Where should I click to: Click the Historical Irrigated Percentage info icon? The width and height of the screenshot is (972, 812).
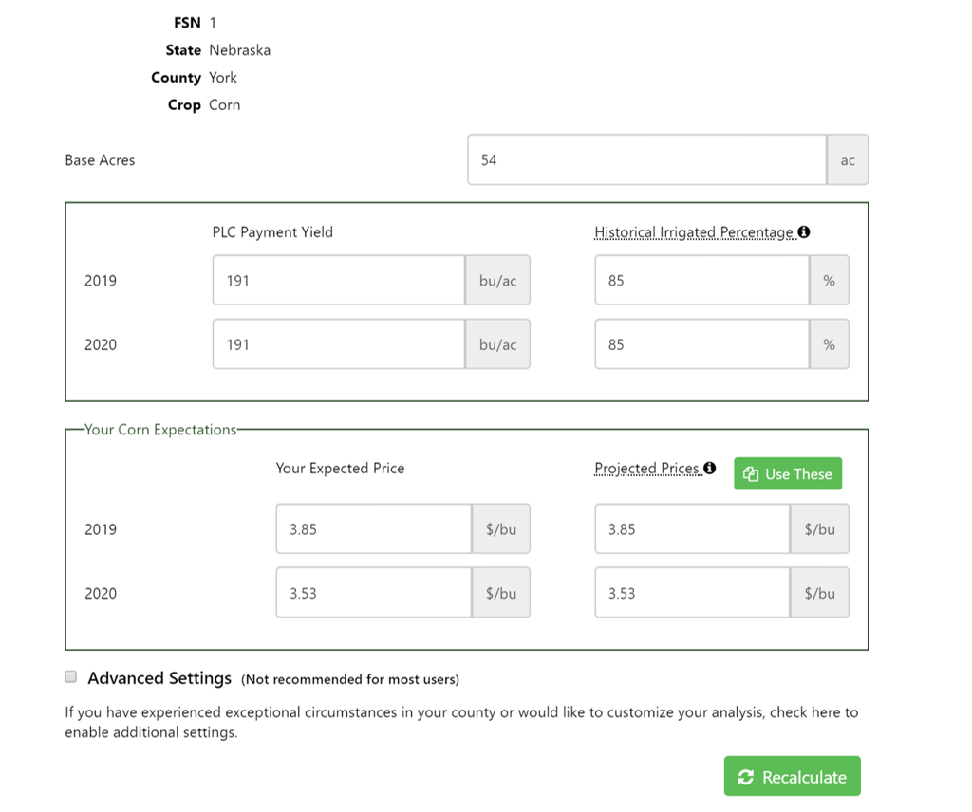click(804, 231)
